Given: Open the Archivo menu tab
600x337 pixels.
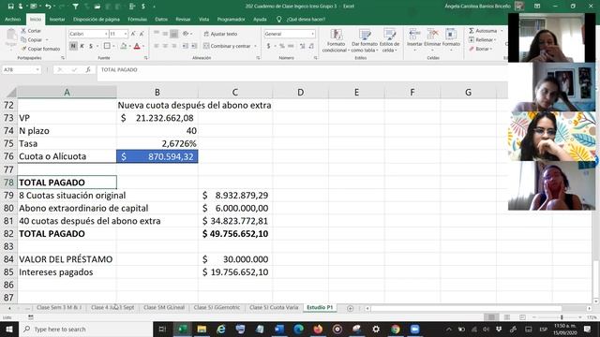Looking at the screenshot, I should [x=12, y=19].
